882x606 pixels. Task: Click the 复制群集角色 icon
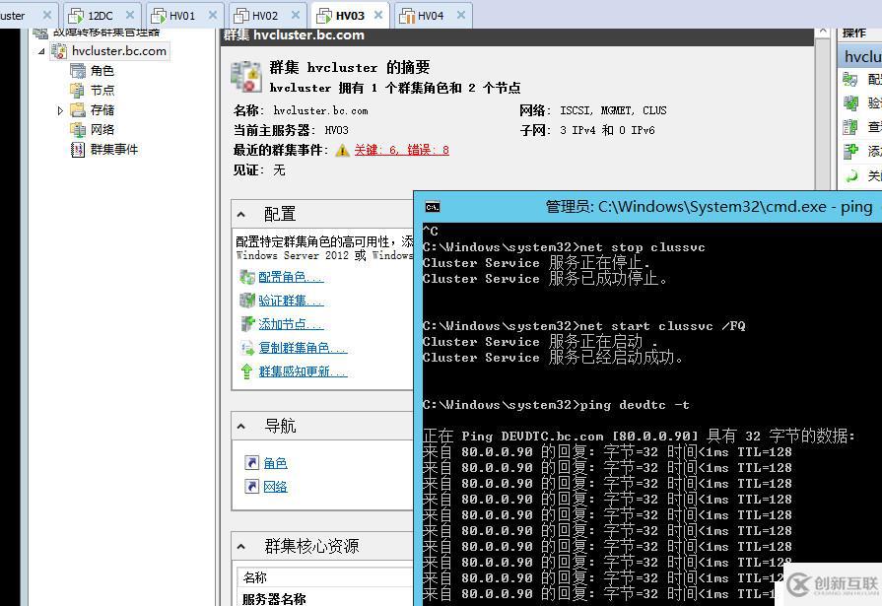[247, 348]
